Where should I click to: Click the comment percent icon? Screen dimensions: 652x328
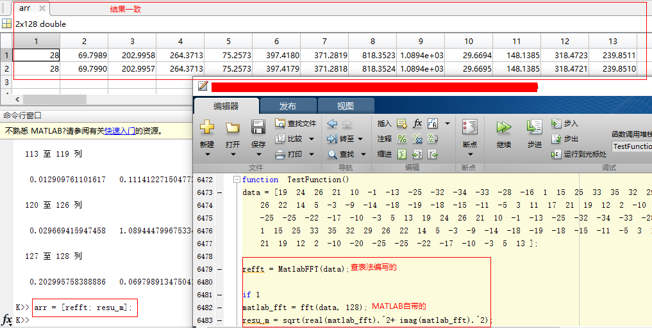(x=402, y=139)
